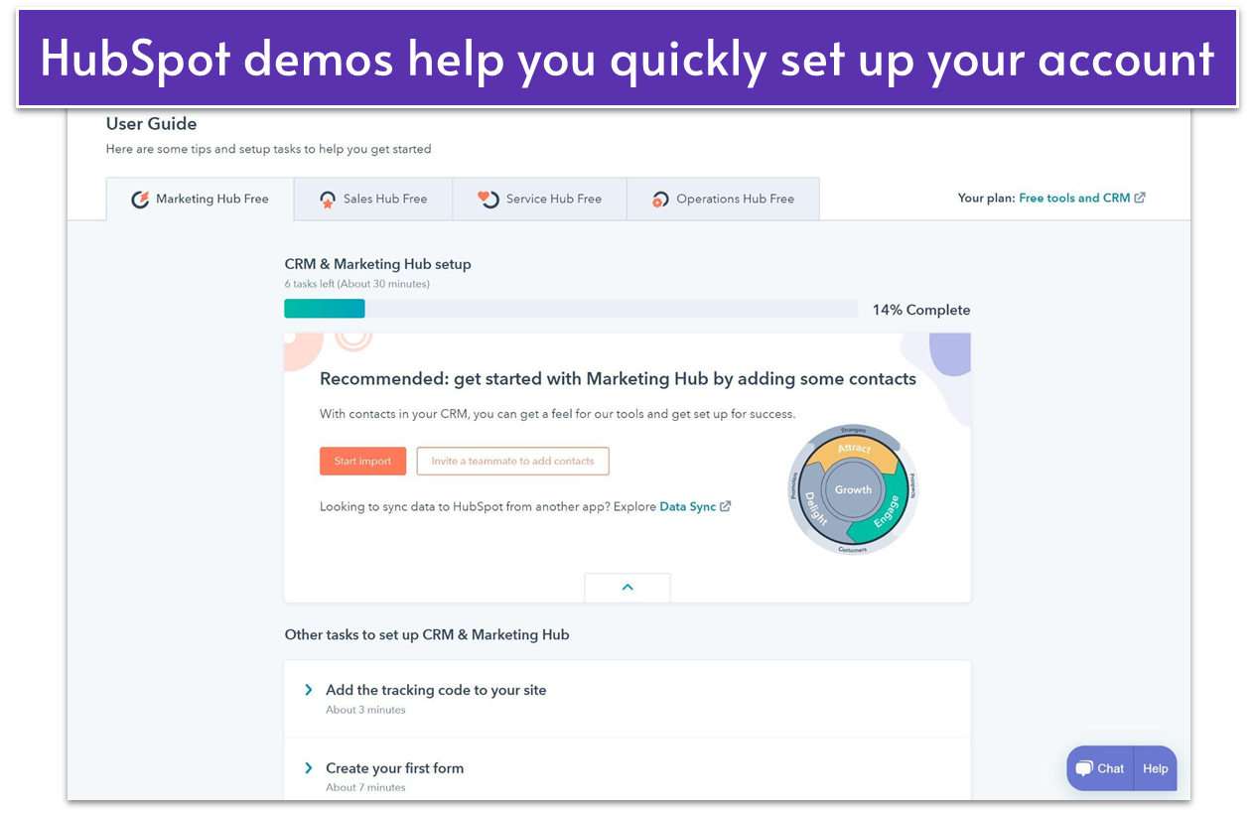
Task: Click the Sales Hub Free star icon
Action: 328,200
